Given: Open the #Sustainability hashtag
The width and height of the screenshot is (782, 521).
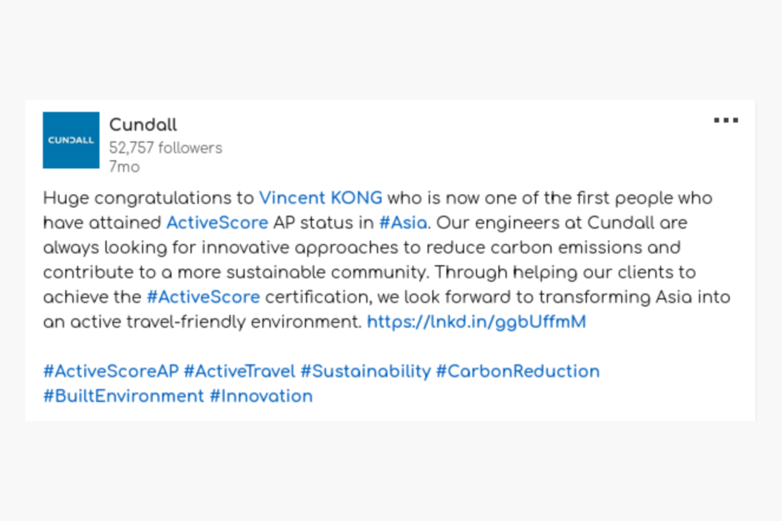Looking at the screenshot, I should pos(365,372).
